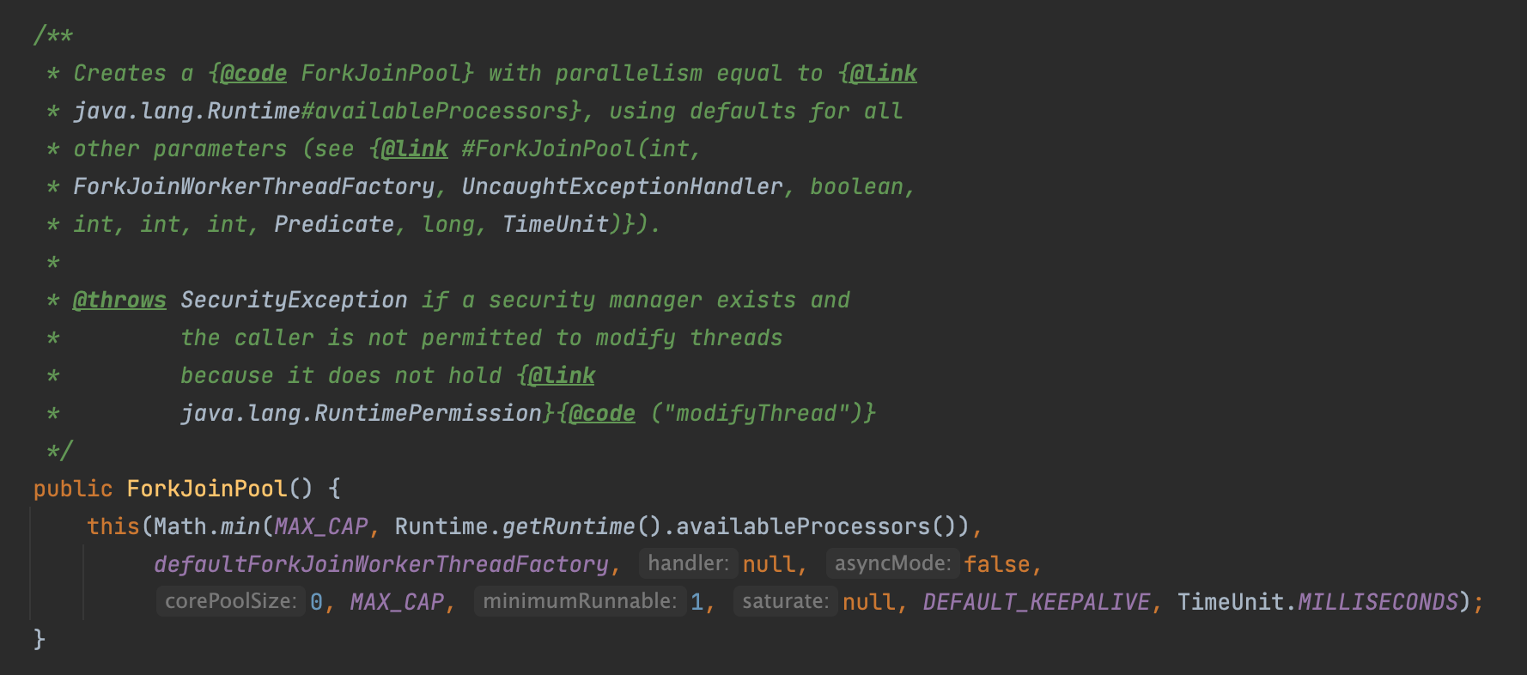The width and height of the screenshot is (1527, 675).
Task: Click the saturate: parameter hint
Action: [x=785, y=601]
